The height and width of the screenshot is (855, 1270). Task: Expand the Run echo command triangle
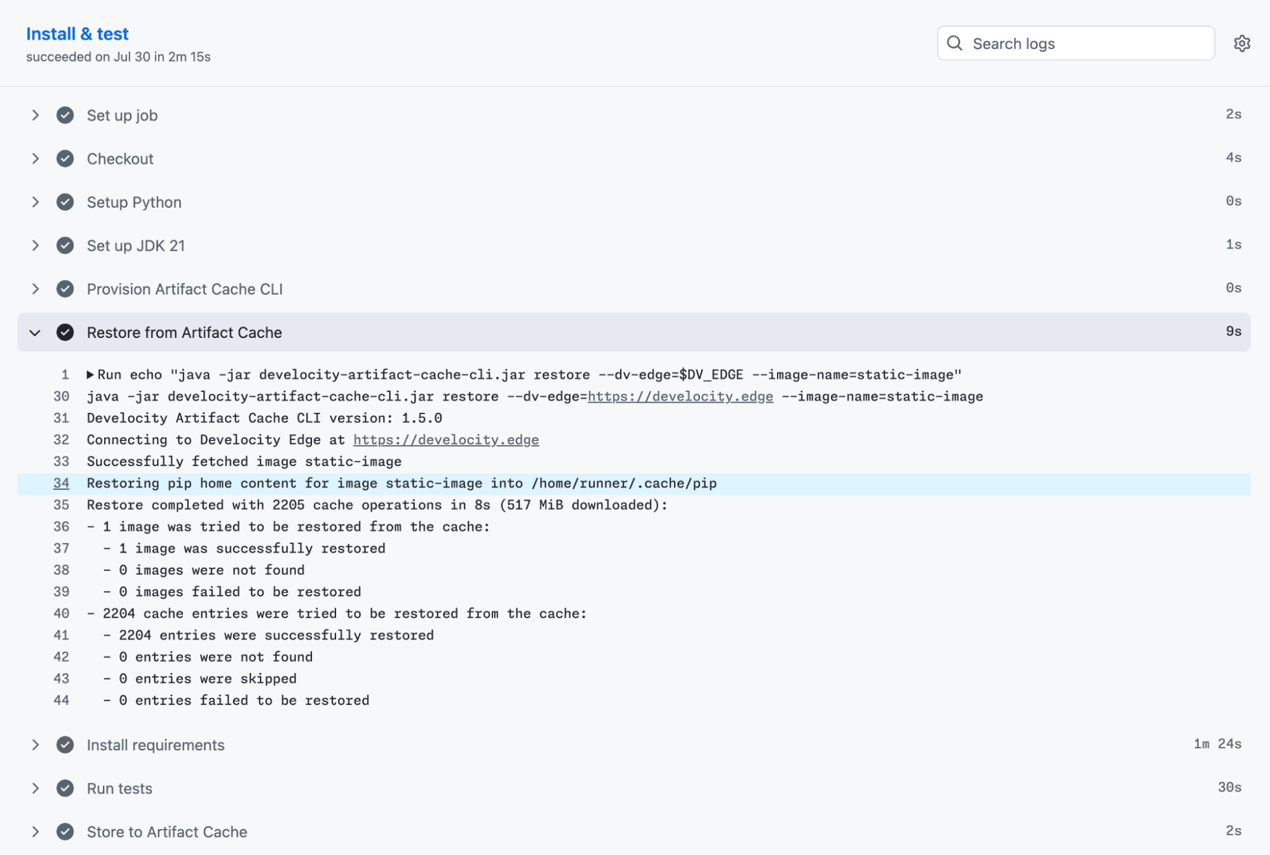click(x=90, y=375)
